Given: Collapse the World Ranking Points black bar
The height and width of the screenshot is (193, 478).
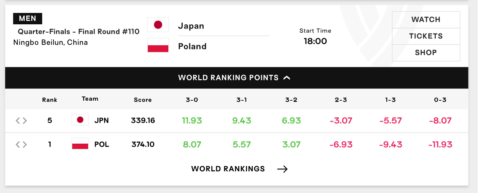Looking at the screenshot, I should click(237, 78).
